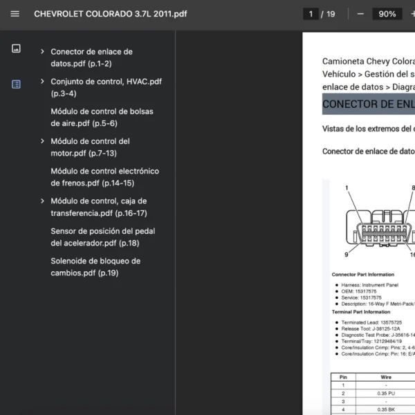Screen dimensions: 415x415
Task: Click the Release Tool: J-38125-12A line
Action: [371, 329]
